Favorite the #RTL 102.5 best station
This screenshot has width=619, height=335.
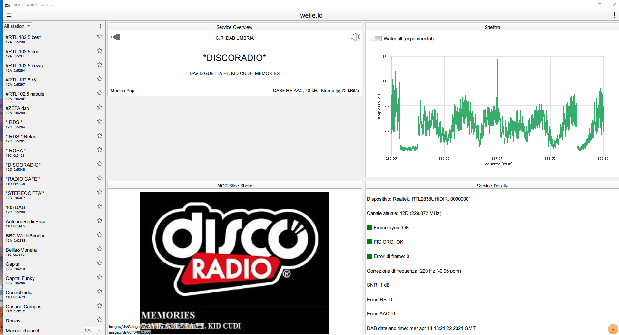click(100, 36)
